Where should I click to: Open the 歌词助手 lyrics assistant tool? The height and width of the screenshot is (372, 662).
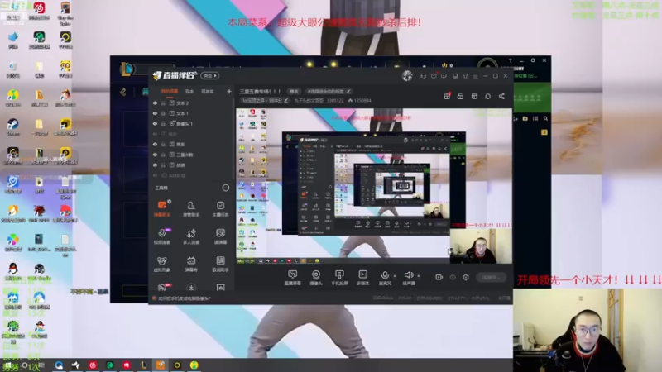point(220,264)
